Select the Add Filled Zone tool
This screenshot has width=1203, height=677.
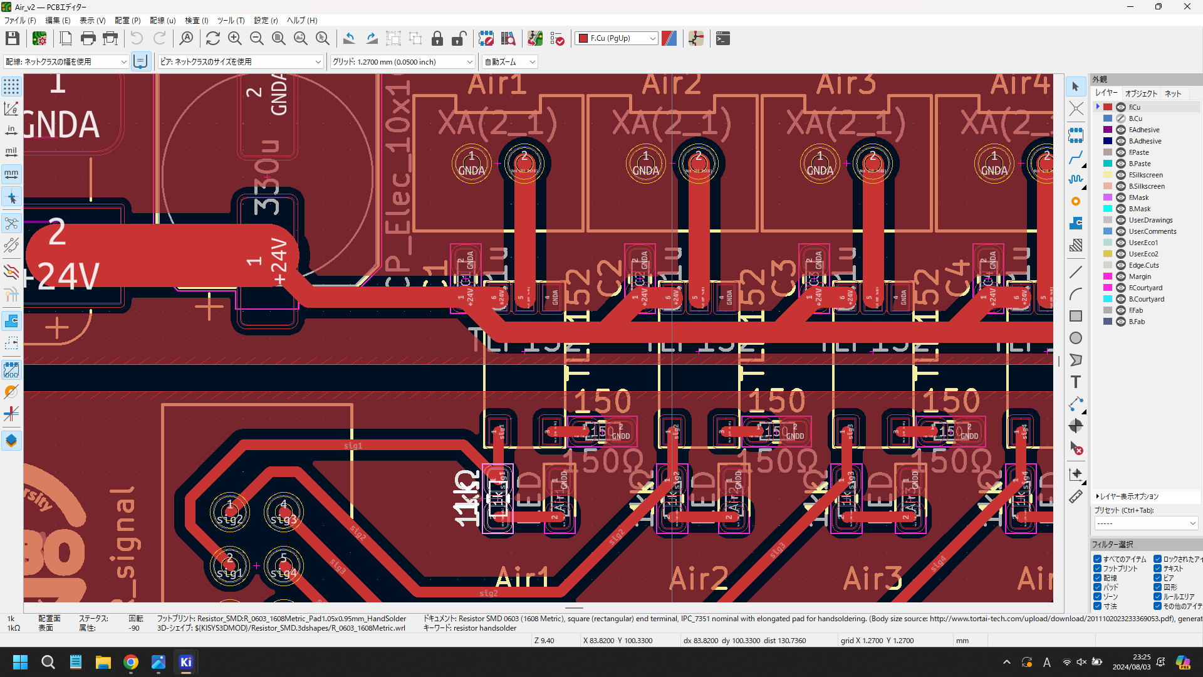click(1075, 223)
